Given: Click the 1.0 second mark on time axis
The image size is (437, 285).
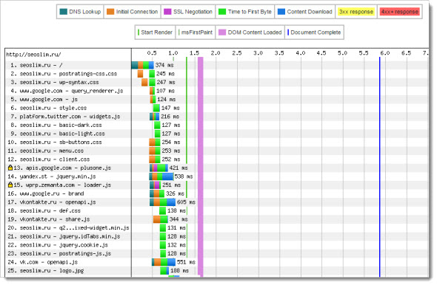Looking at the screenshot, I should pyautogui.click(x=173, y=52).
